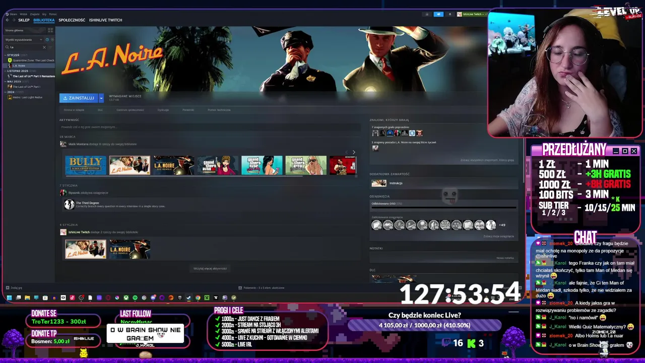The height and width of the screenshot is (363, 645).
Task: Click the Strona główna sidebar button
Action: (x=25, y=30)
